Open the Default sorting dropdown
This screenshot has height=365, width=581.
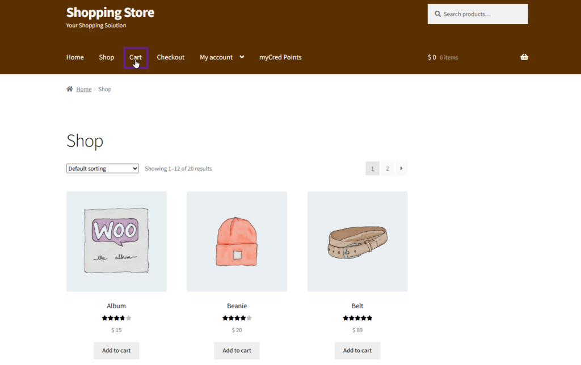(103, 168)
